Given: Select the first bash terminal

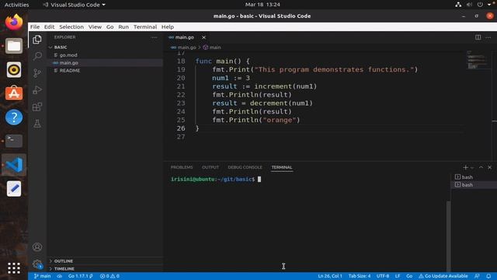Looking at the screenshot, I should pyautogui.click(x=474, y=177).
